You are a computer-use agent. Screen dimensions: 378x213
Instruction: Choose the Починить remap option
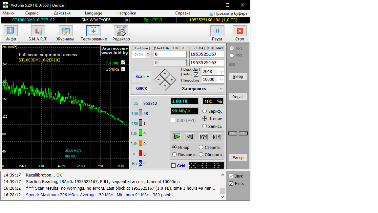point(175,154)
